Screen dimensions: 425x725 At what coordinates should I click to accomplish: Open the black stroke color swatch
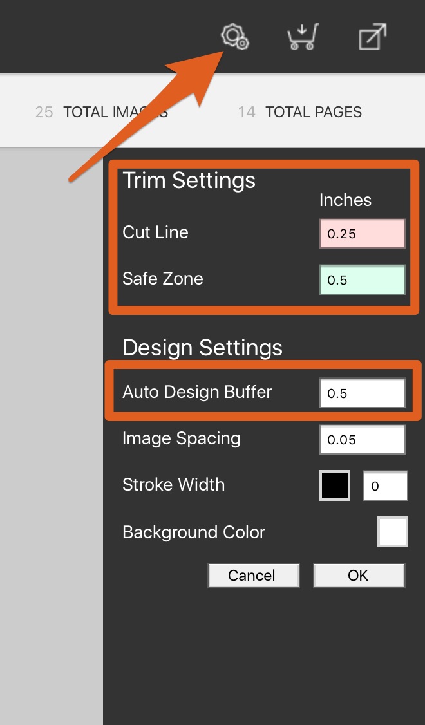point(335,485)
